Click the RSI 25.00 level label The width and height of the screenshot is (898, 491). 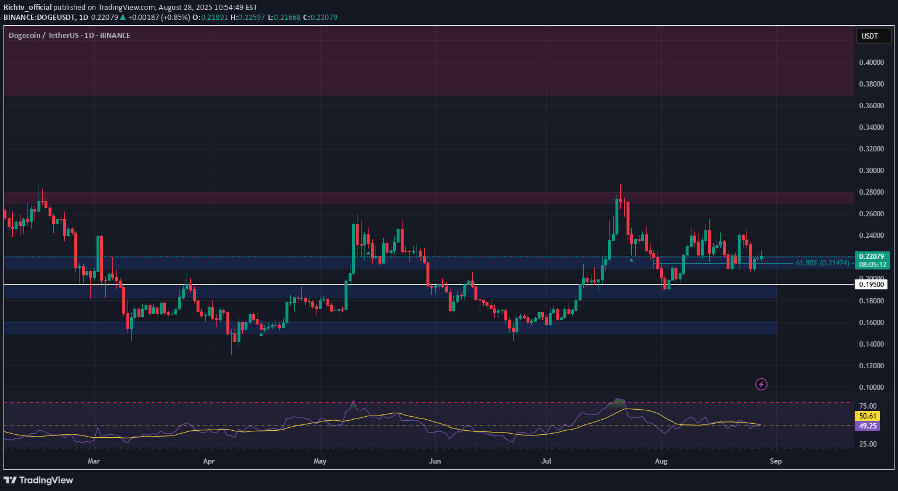click(x=868, y=444)
